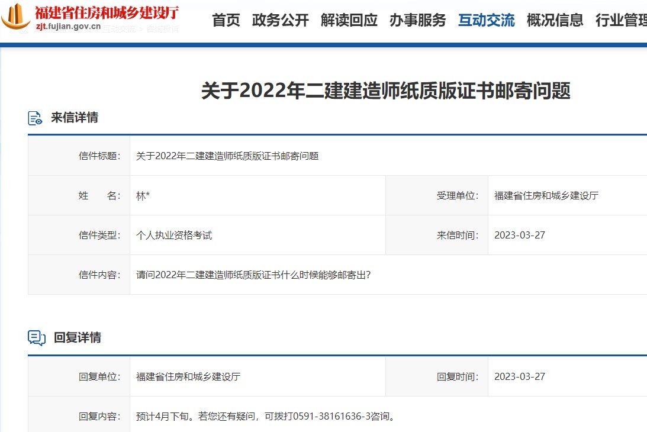This screenshot has height=432, width=647.
Task: Click the 福建省住房和城乡建设厅 site title
Action: (x=107, y=12)
